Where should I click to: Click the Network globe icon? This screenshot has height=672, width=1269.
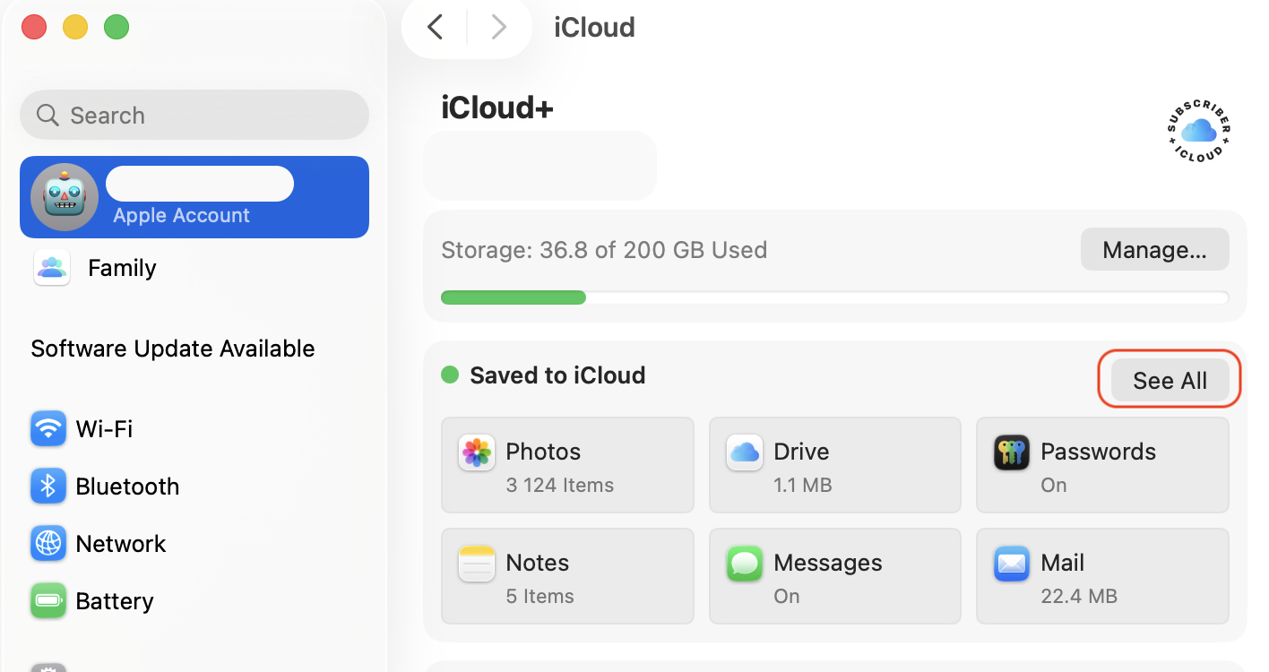tap(48, 543)
